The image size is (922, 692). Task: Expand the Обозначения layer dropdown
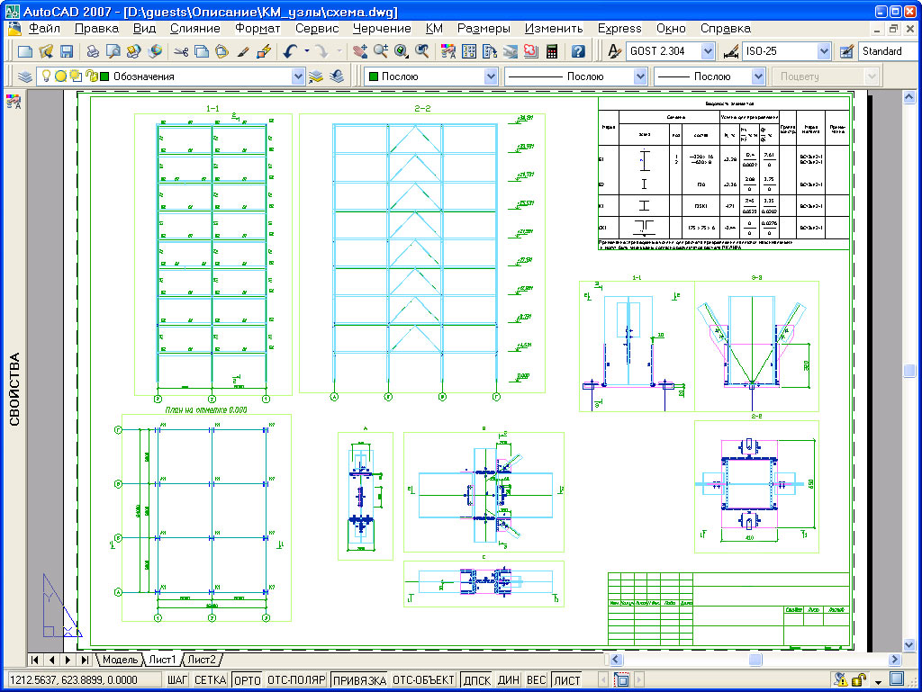pos(298,77)
